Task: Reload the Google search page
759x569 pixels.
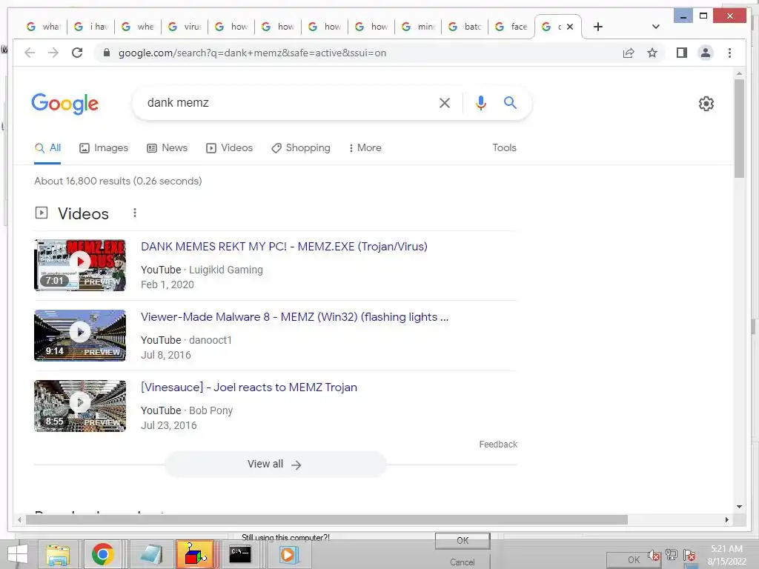Action: pyautogui.click(x=77, y=53)
